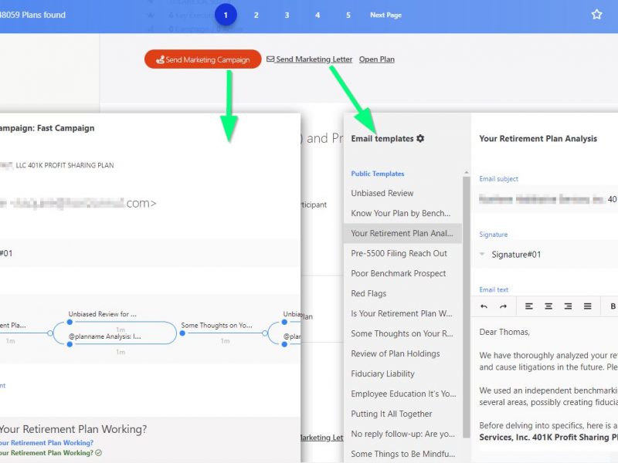618x463 pixels.
Task: Click the redo arrow in email editor
Action: click(503, 306)
